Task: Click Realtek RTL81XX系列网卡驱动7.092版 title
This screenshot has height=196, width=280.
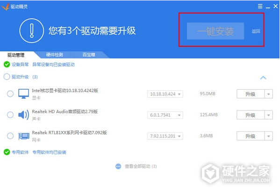Action: pyautogui.click(x=69, y=132)
